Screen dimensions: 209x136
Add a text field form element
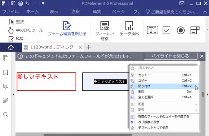152,30
